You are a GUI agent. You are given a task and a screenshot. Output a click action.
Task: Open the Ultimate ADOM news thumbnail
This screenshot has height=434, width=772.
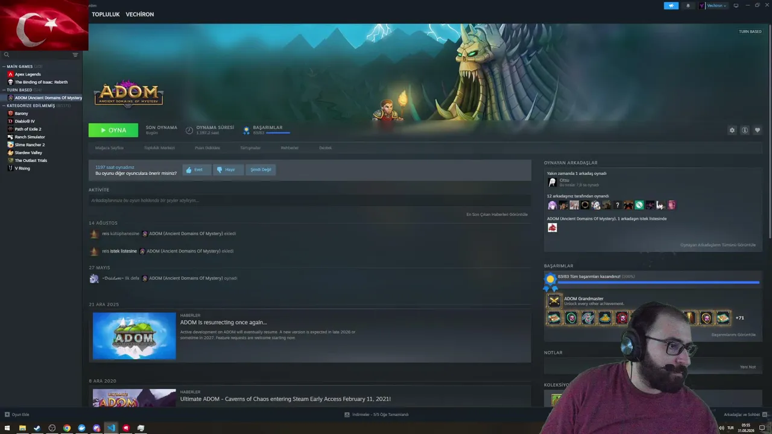tap(134, 398)
